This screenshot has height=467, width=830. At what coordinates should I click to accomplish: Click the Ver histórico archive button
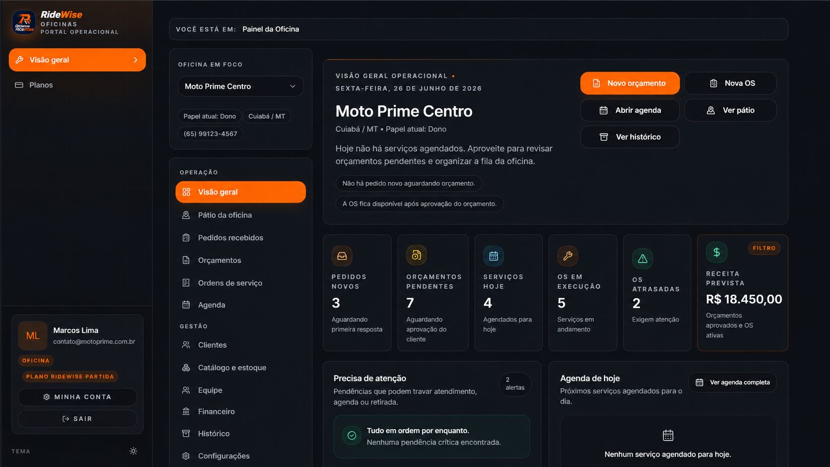[629, 137]
